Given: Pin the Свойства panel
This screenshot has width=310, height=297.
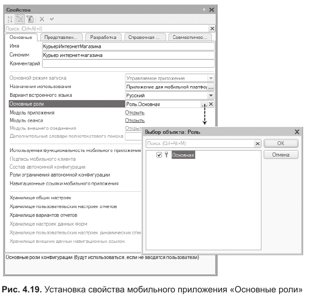Looking at the screenshot, I should tap(204, 10).
